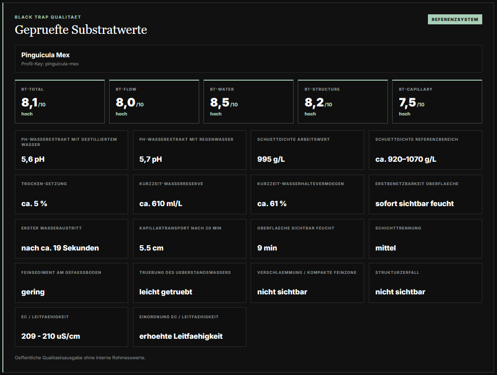Click the 5,6 pH distilled water value

33,159
